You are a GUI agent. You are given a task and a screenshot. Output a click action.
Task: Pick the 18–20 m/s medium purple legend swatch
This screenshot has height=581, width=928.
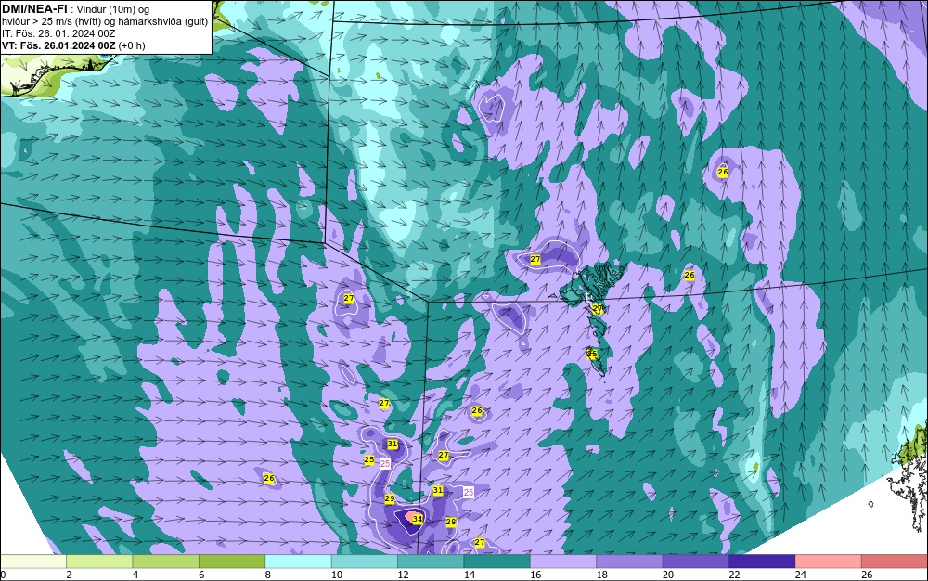coord(630,562)
